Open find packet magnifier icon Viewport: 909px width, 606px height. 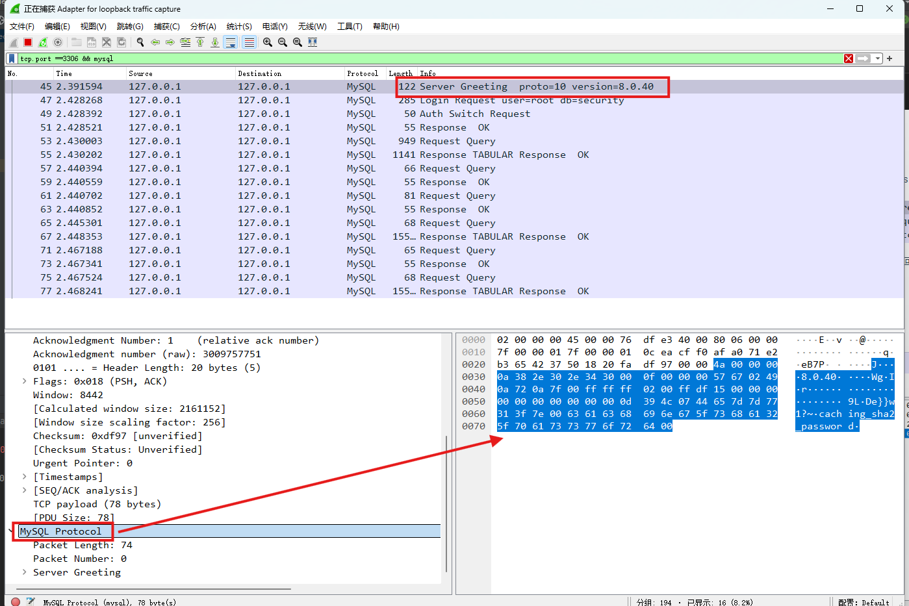tap(140, 42)
